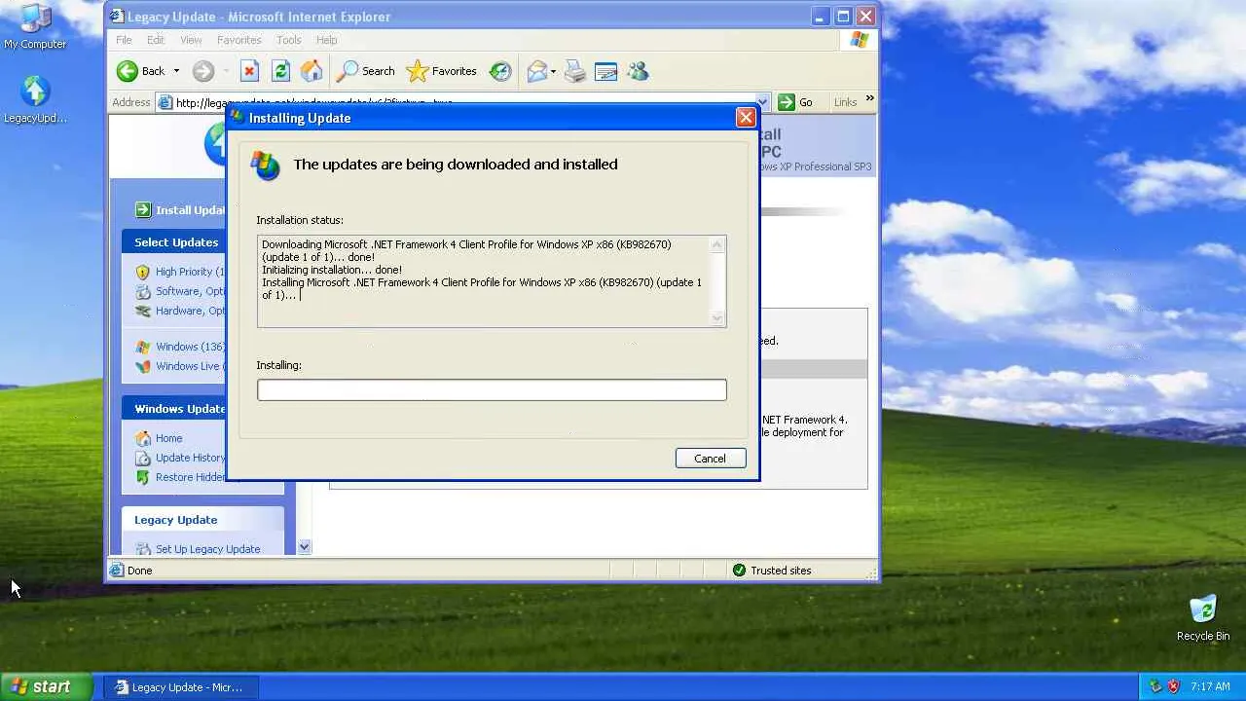Image resolution: width=1246 pixels, height=701 pixels.
Task: Click the Home house icon in sidebar
Action: (x=143, y=438)
